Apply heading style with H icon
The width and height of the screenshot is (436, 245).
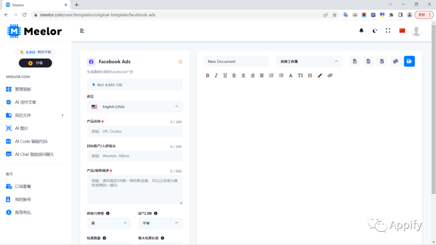pyautogui.click(x=310, y=75)
